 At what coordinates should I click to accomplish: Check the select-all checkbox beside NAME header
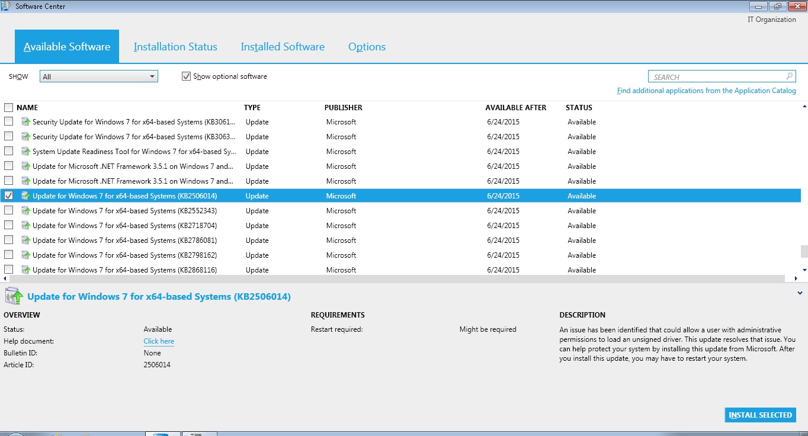(9, 108)
